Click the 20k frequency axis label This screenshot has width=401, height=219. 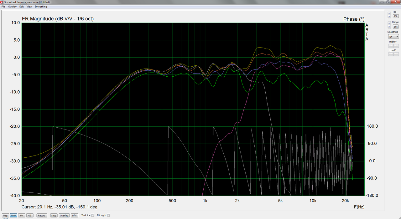pyautogui.click(x=346, y=201)
